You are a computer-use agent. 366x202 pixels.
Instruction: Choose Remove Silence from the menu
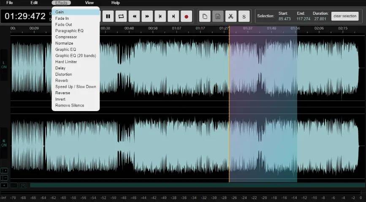[76, 106]
